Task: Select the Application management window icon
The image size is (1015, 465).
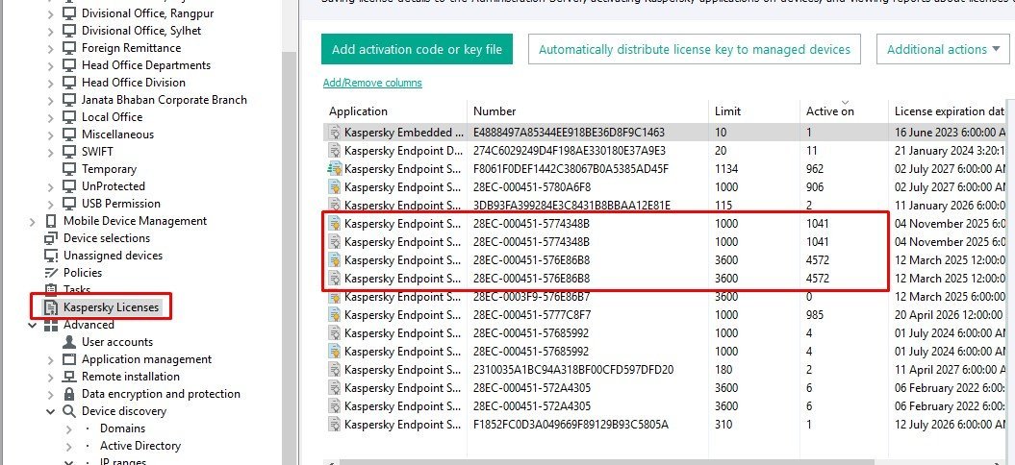Action: pyautogui.click(x=69, y=359)
